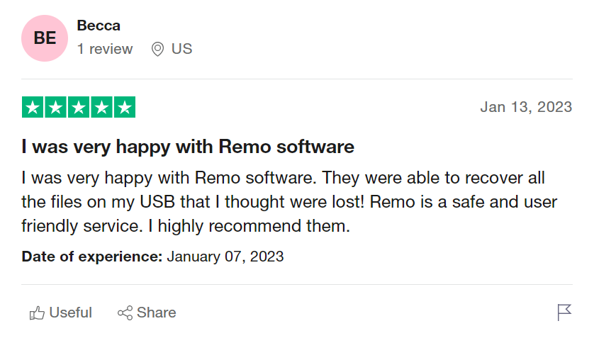
Task: Click the third green rating star
Action: (x=79, y=107)
